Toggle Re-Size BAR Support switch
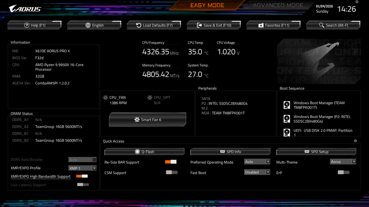The image size is (369, 207). click(x=171, y=162)
